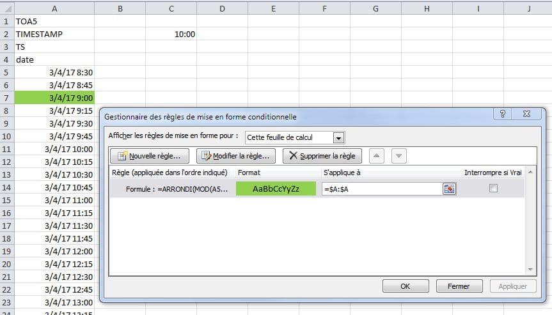Image resolution: width=552 pixels, height=315 pixels.
Task: Select cell C2 containing 10:00
Action: click(x=171, y=34)
